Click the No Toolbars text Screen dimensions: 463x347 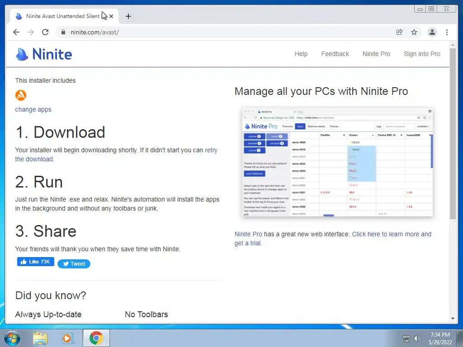[x=146, y=314]
